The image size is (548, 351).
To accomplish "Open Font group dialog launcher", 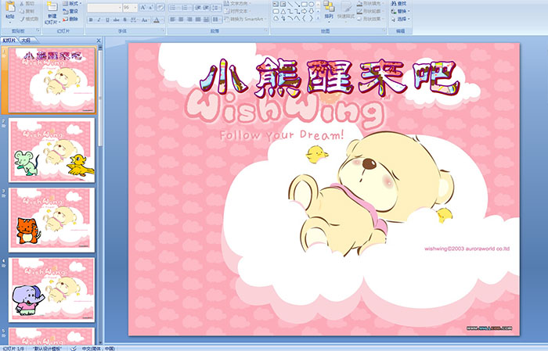I will 163,30.
